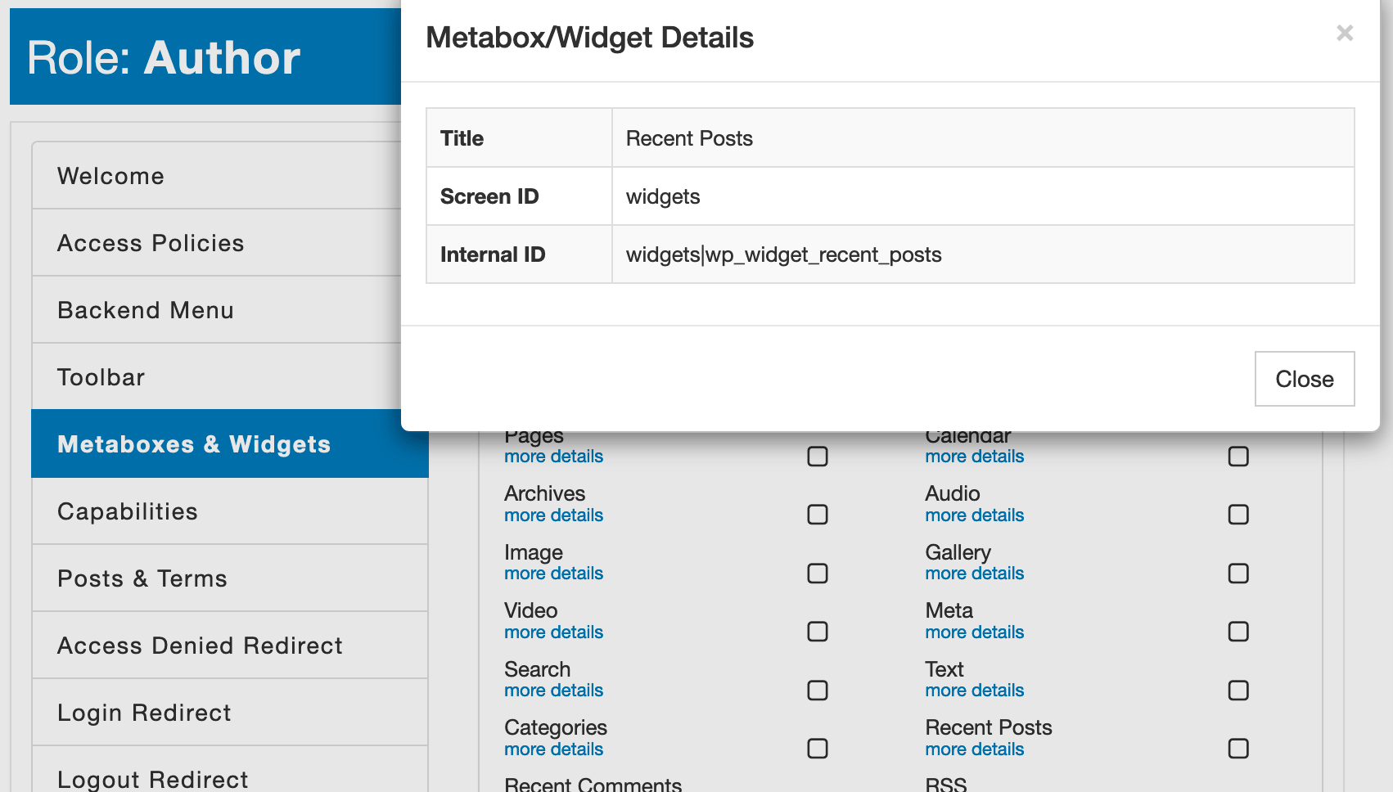Toggle the Recent Posts widget checkbox

click(x=1238, y=749)
